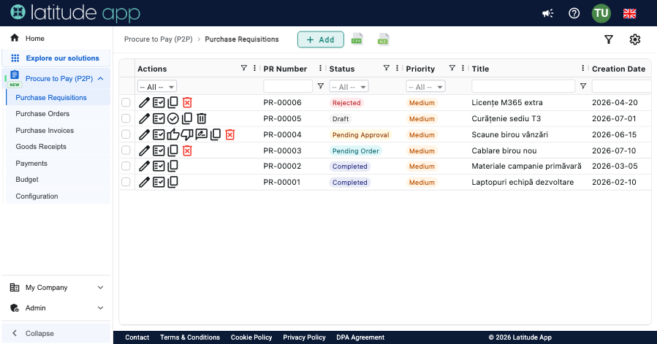Tick the checkbox for row PR-00004
The width and height of the screenshot is (657, 344).
126,134
